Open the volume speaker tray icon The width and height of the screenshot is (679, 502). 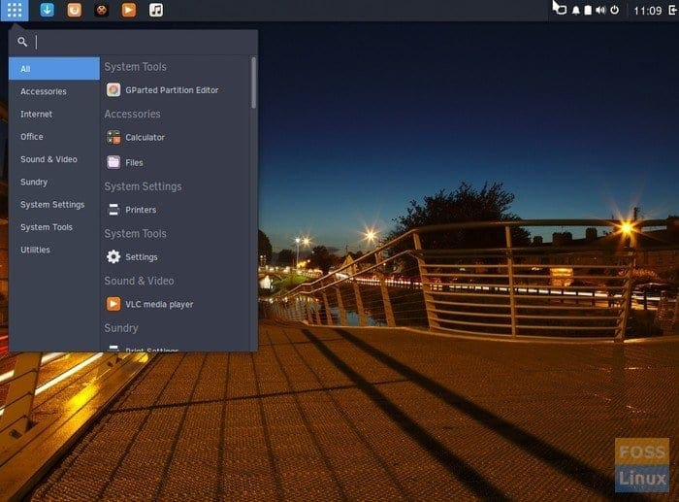click(x=600, y=10)
